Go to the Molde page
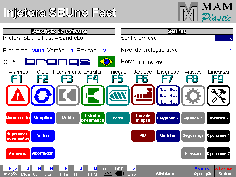The height and width of the screenshot is (177, 236). point(68,118)
